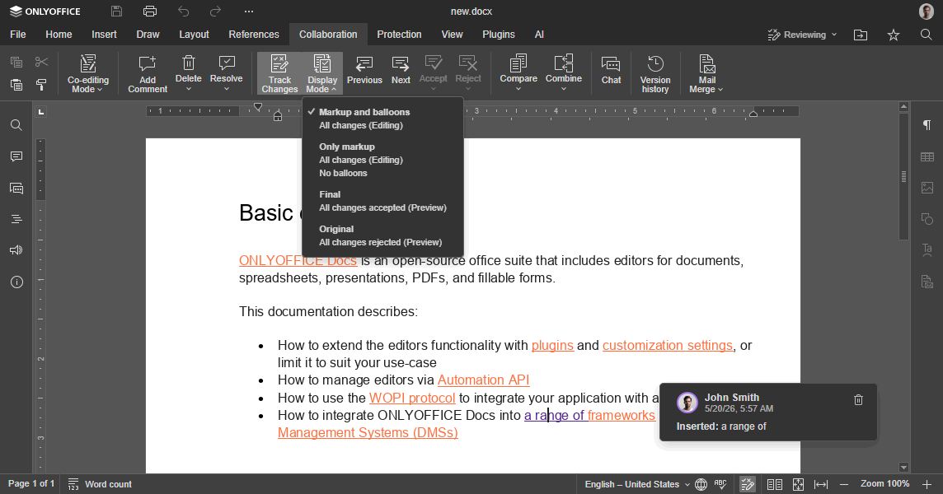Open the more options ellipsis in title bar

[x=248, y=11]
